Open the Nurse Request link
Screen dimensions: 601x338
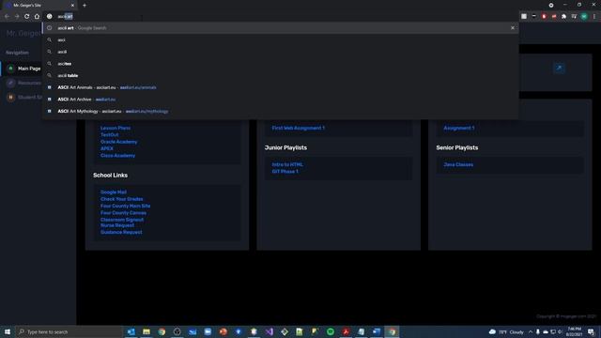coord(117,225)
